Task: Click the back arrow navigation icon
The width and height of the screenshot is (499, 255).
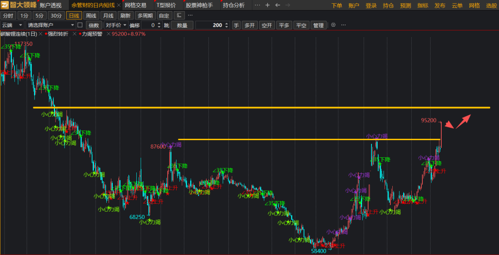Action: pos(278,5)
